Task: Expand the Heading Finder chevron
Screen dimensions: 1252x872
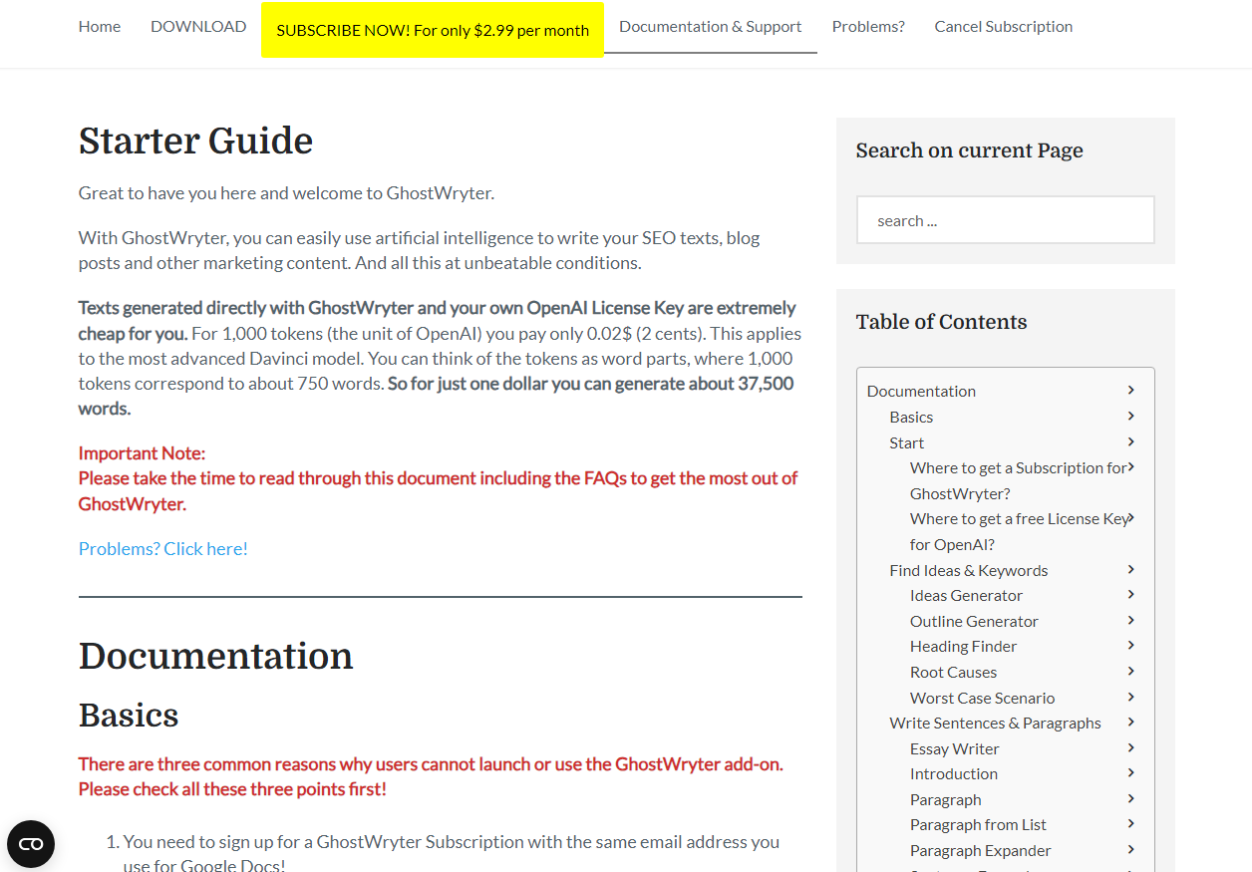Action: [x=1131, y=645]
